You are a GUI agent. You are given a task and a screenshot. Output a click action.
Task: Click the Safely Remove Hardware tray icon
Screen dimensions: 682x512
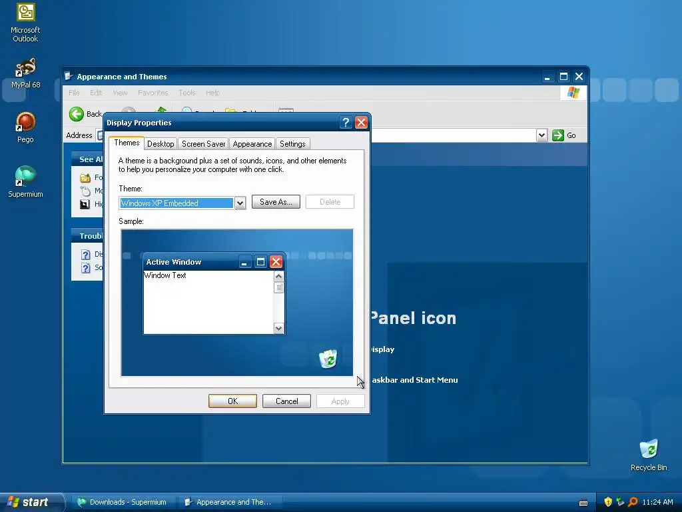pyautogui.click(x=620, y=502)
